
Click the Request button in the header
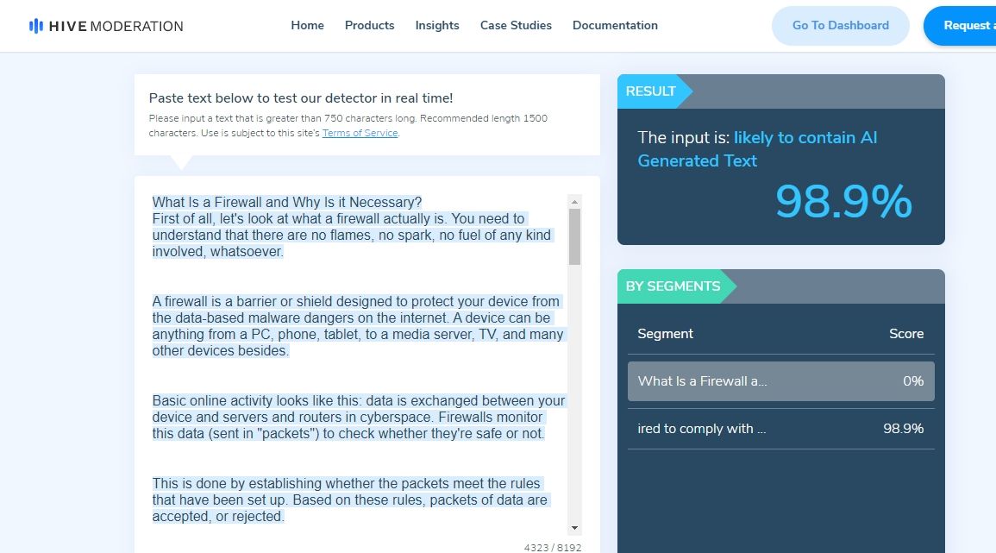pyautogui.click(x=966, y=26)
